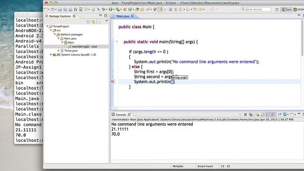Click the green Run button in toolbar

click(111, 9)
